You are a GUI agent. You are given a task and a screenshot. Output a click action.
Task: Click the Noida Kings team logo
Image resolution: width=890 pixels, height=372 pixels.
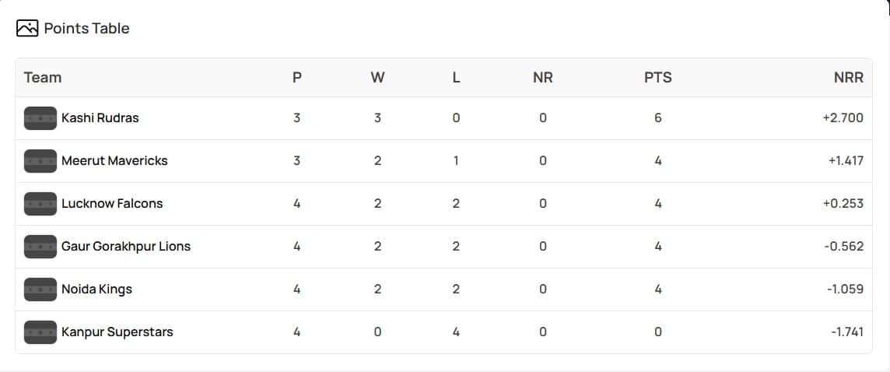(x=40, y=290)
